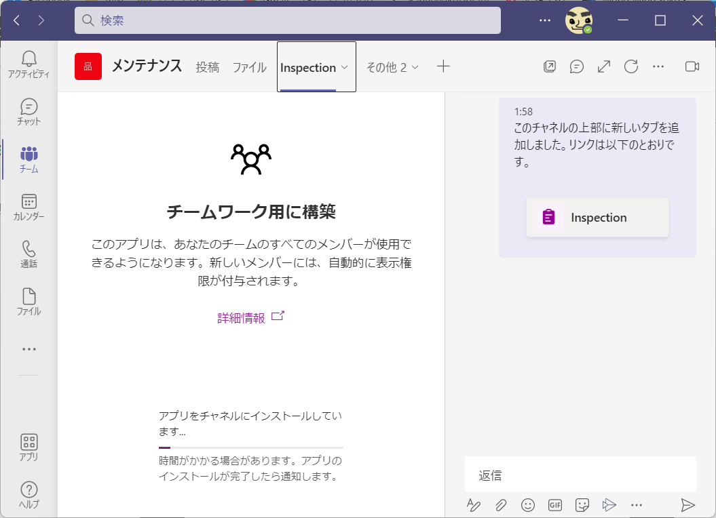Expand the Inspection tab chevron
The height and width of the screenshot is (518, 716).
[x=345, y=67]
